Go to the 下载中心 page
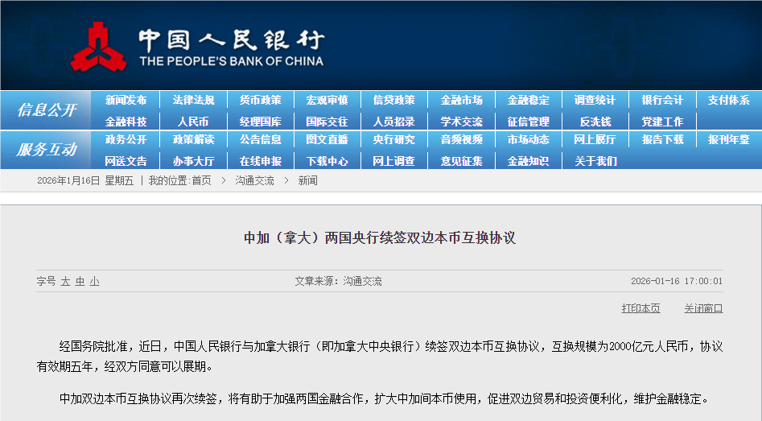This screenshot has height=421, width=762. click(x=327, y=161)
